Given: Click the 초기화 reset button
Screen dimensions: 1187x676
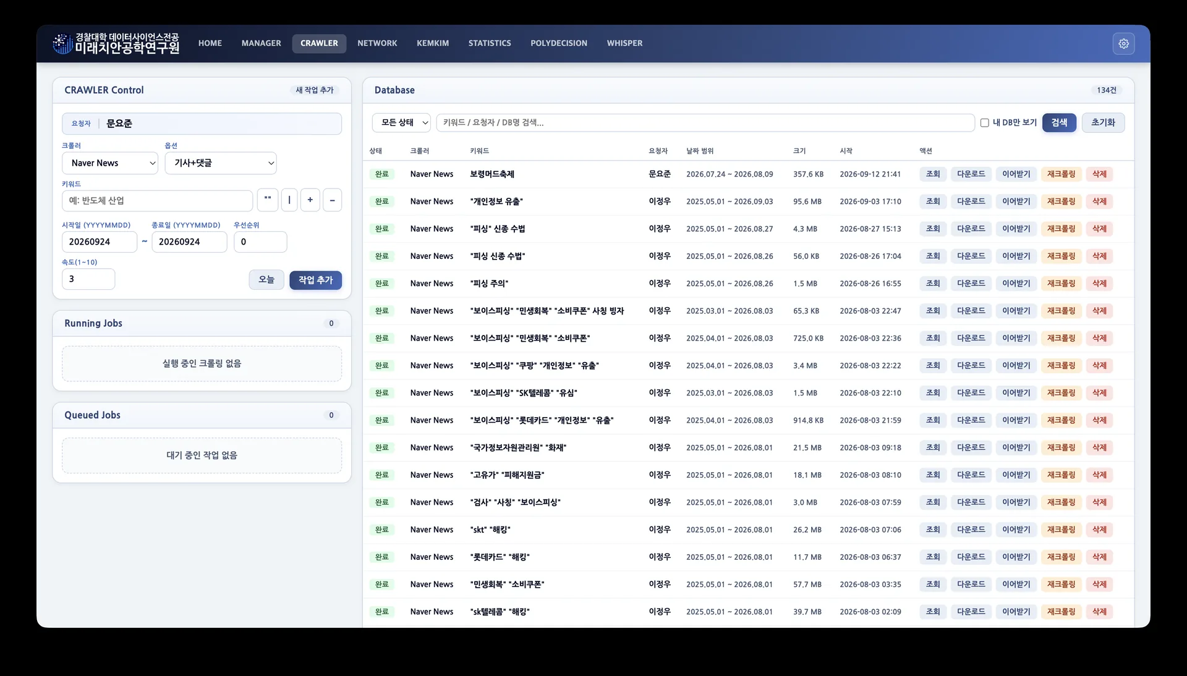Looking at the screenshot, I should pyautogui.click(x=1103, y=122).
